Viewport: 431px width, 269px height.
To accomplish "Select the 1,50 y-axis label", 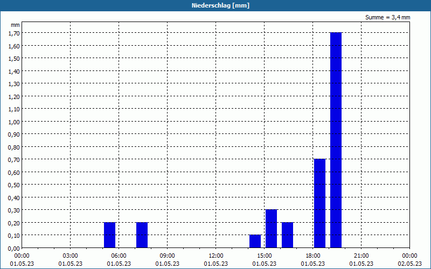I will [x=14, y=59].
